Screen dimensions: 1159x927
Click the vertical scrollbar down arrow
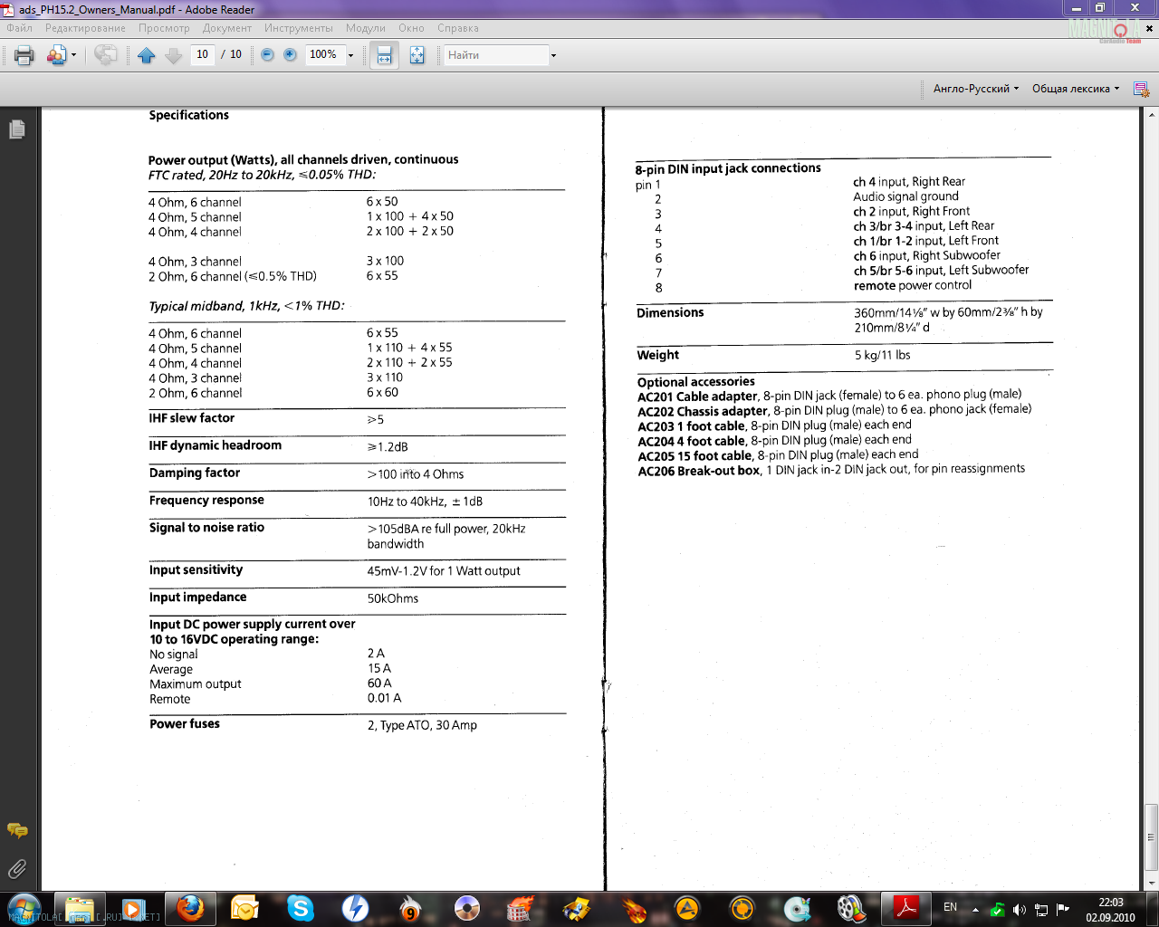point(1151,884)
